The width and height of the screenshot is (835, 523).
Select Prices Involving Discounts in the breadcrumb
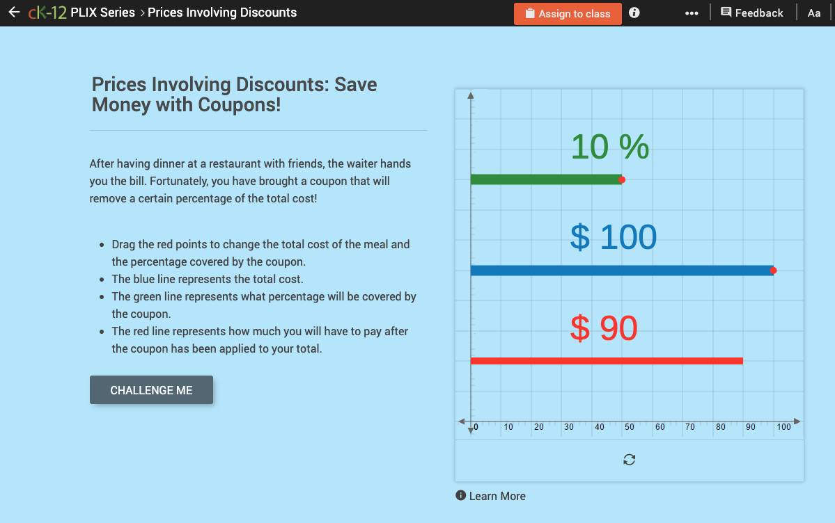(222, 12)
